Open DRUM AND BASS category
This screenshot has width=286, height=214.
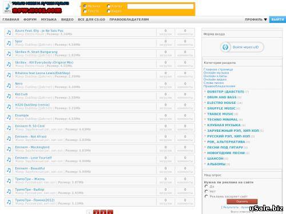coord(222,97)
